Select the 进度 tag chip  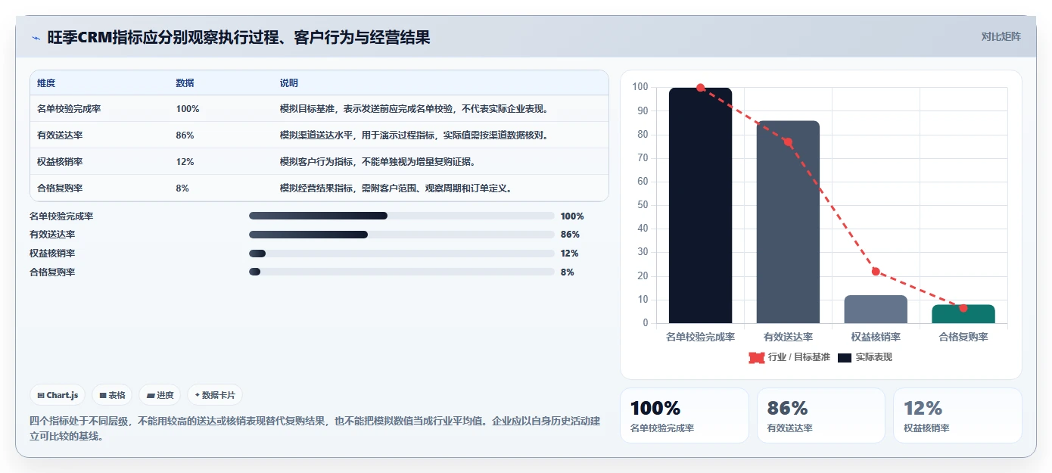pos(160,395)
